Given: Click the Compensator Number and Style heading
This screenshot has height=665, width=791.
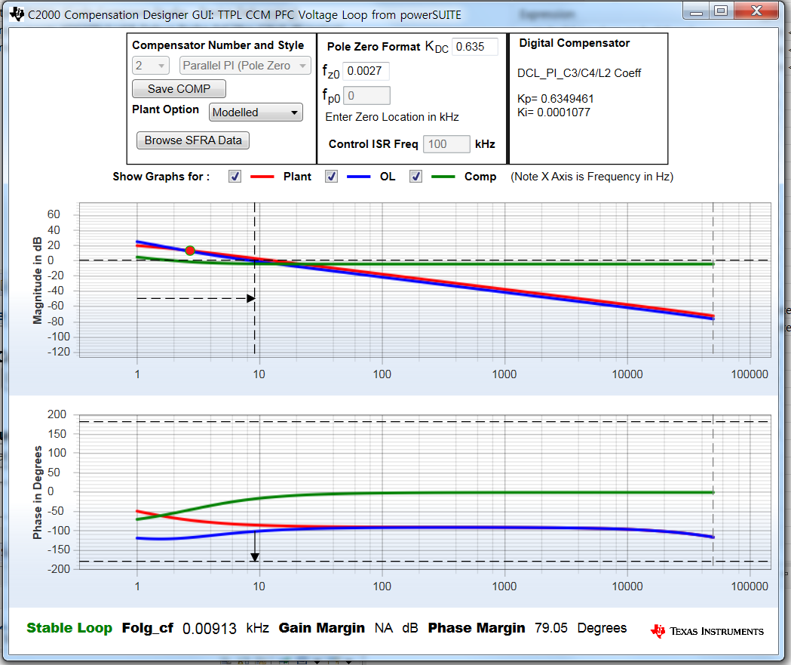Looking at the screenshot, I should [218, 45].
